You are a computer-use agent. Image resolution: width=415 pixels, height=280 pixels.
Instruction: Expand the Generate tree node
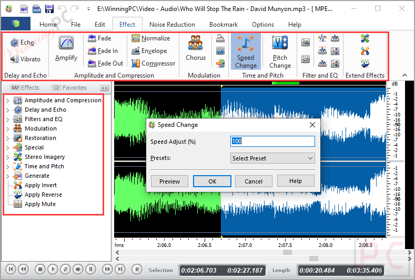click(8, 176)
